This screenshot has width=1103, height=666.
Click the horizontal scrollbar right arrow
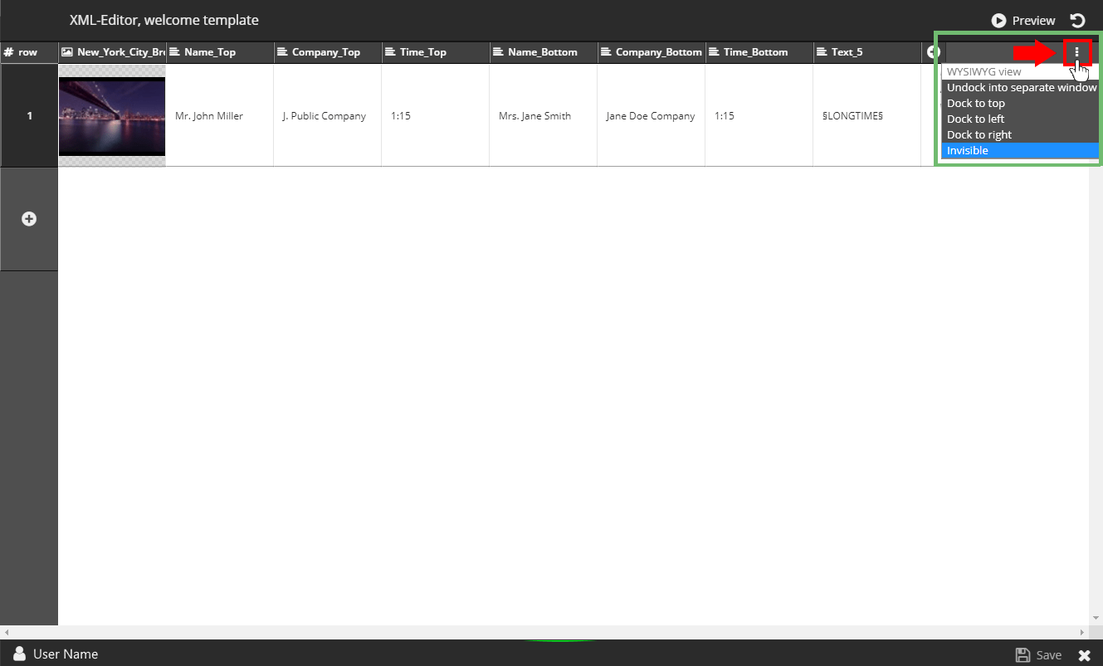[x=1081, y=632]
